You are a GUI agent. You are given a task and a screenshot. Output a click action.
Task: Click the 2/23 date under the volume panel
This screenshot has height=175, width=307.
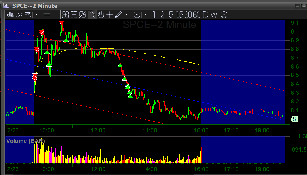(x=13, y=169)
